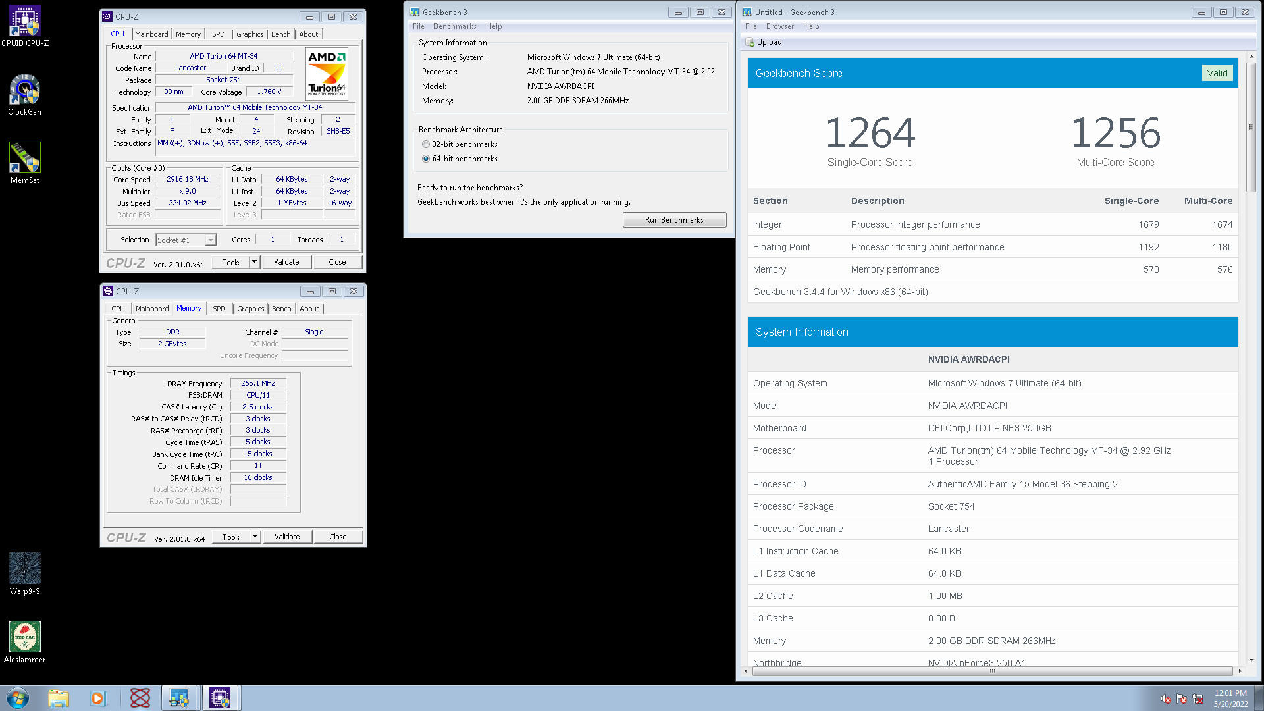Click Close button in bottom CPU-Z window

[x=338, y=537]
